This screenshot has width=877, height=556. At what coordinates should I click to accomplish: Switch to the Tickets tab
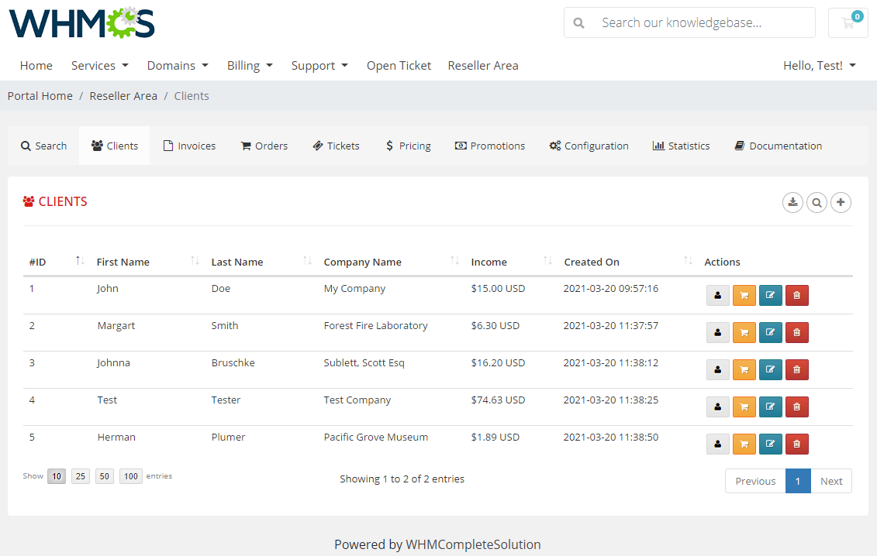[x=336, y=146]
